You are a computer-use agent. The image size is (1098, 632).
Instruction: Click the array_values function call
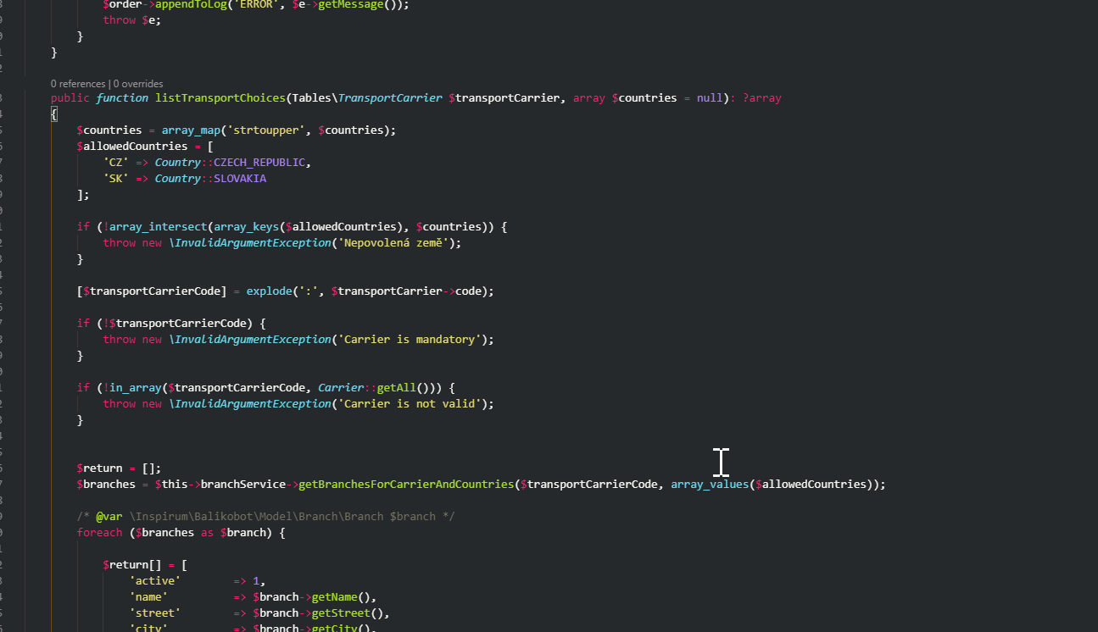710,485
